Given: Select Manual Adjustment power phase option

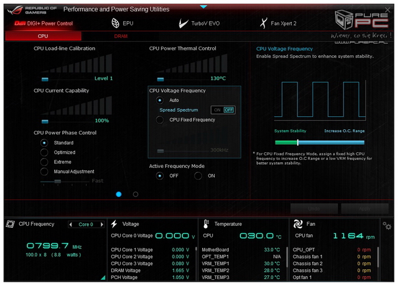Looking at the screenshot, I should (44, 172).
